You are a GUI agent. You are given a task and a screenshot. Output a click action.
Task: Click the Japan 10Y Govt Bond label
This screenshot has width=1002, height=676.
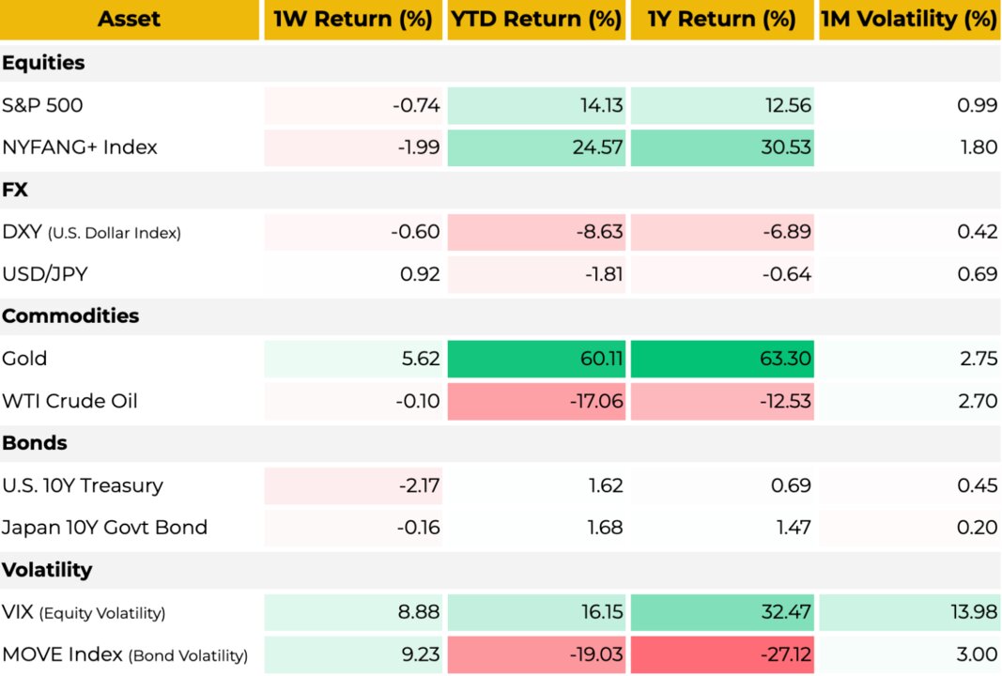[104, 528]
